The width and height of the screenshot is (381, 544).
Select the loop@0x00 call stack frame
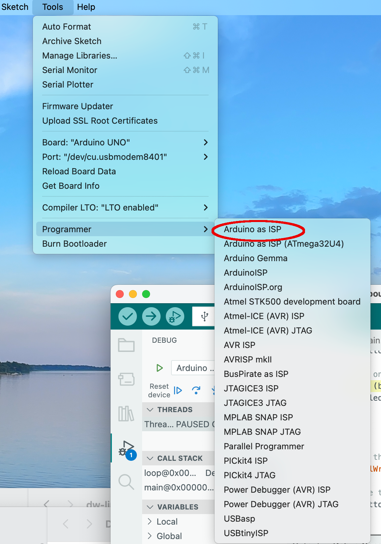point(178,473)
